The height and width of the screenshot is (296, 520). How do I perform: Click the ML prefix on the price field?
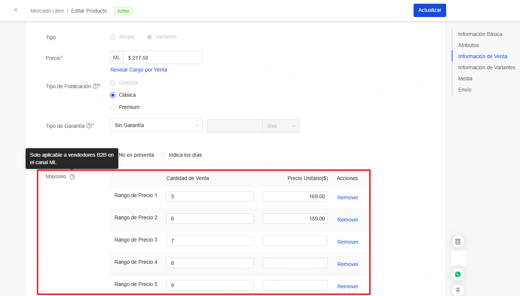116,57
